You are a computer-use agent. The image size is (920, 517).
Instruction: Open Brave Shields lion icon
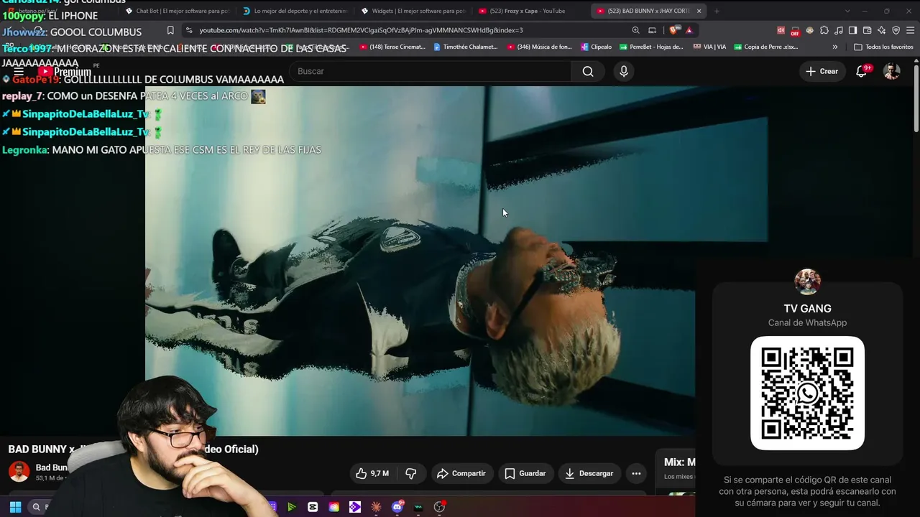[x=673, y=30]
